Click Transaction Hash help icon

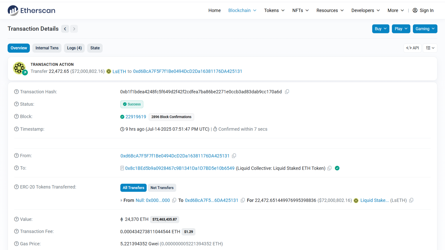tap(16, 92)
